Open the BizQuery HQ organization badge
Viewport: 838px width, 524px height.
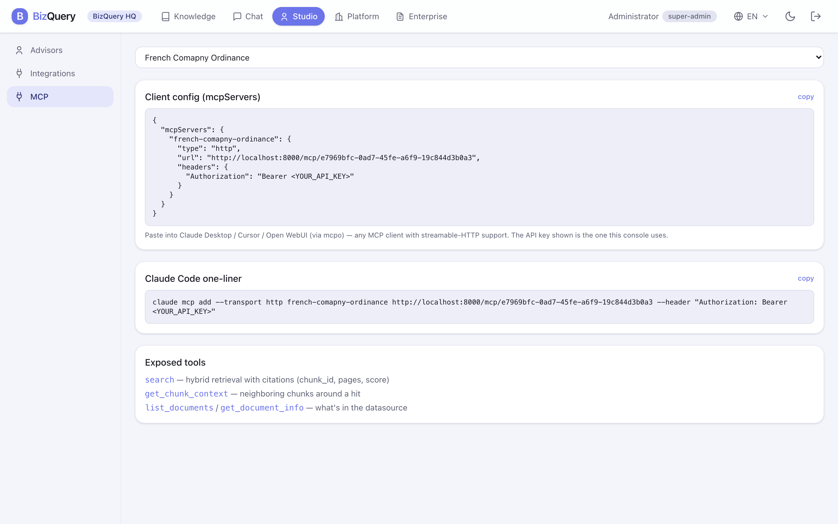pyautogui.click(x=114, y=16)
